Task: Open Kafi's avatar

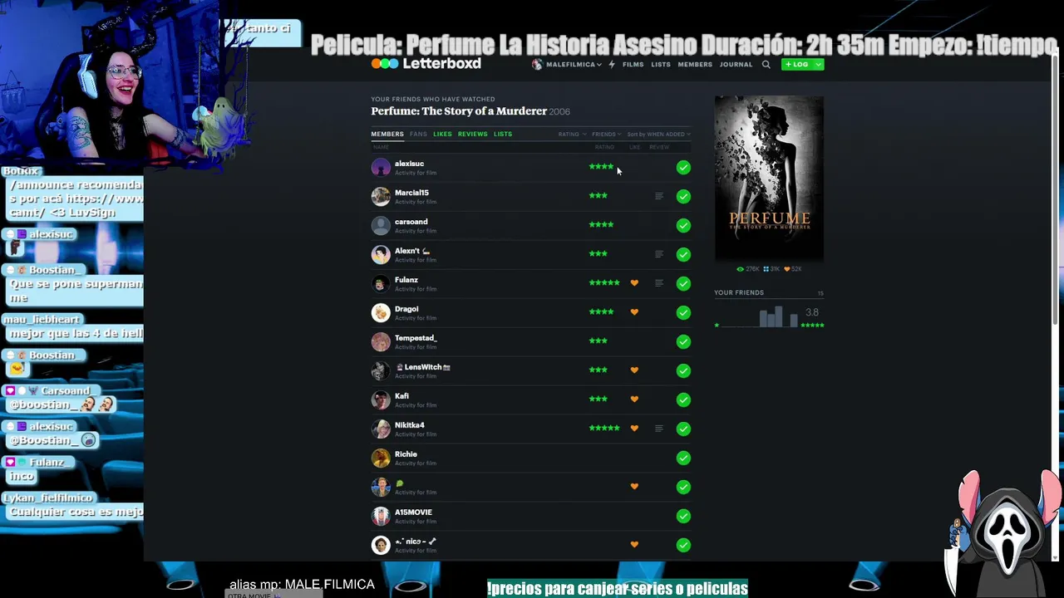Action: coord(381,399)
